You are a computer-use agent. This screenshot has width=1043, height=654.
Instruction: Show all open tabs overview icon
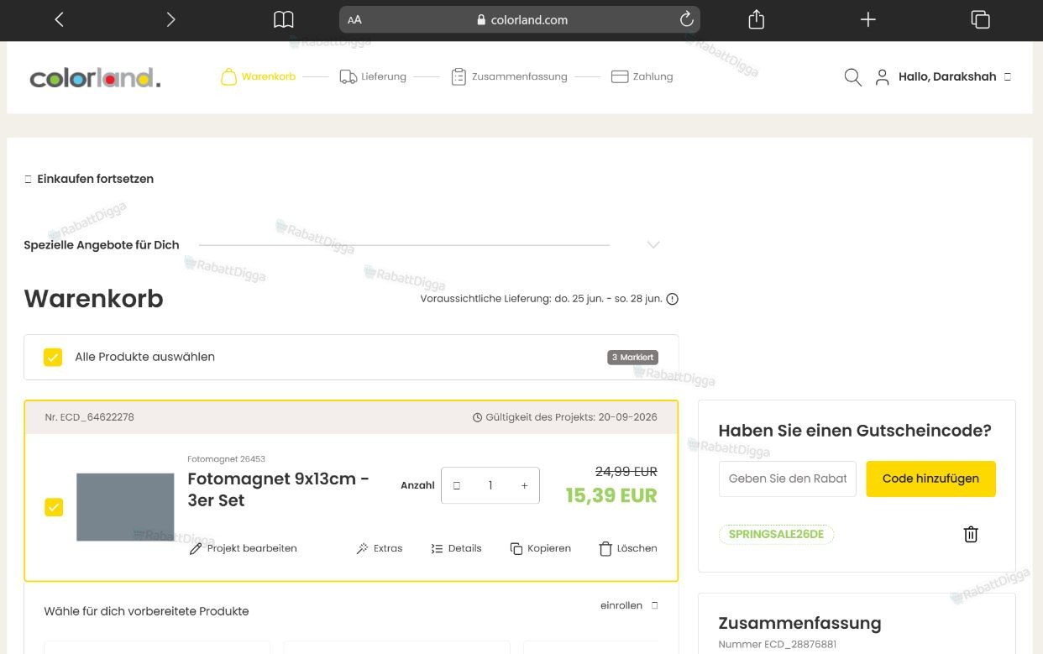pyautogui.click(x=980, y=19)
